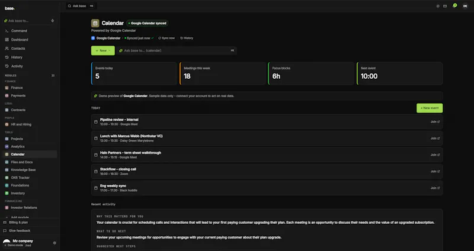
Task: Click the Add module item
Action: [20, 217]
